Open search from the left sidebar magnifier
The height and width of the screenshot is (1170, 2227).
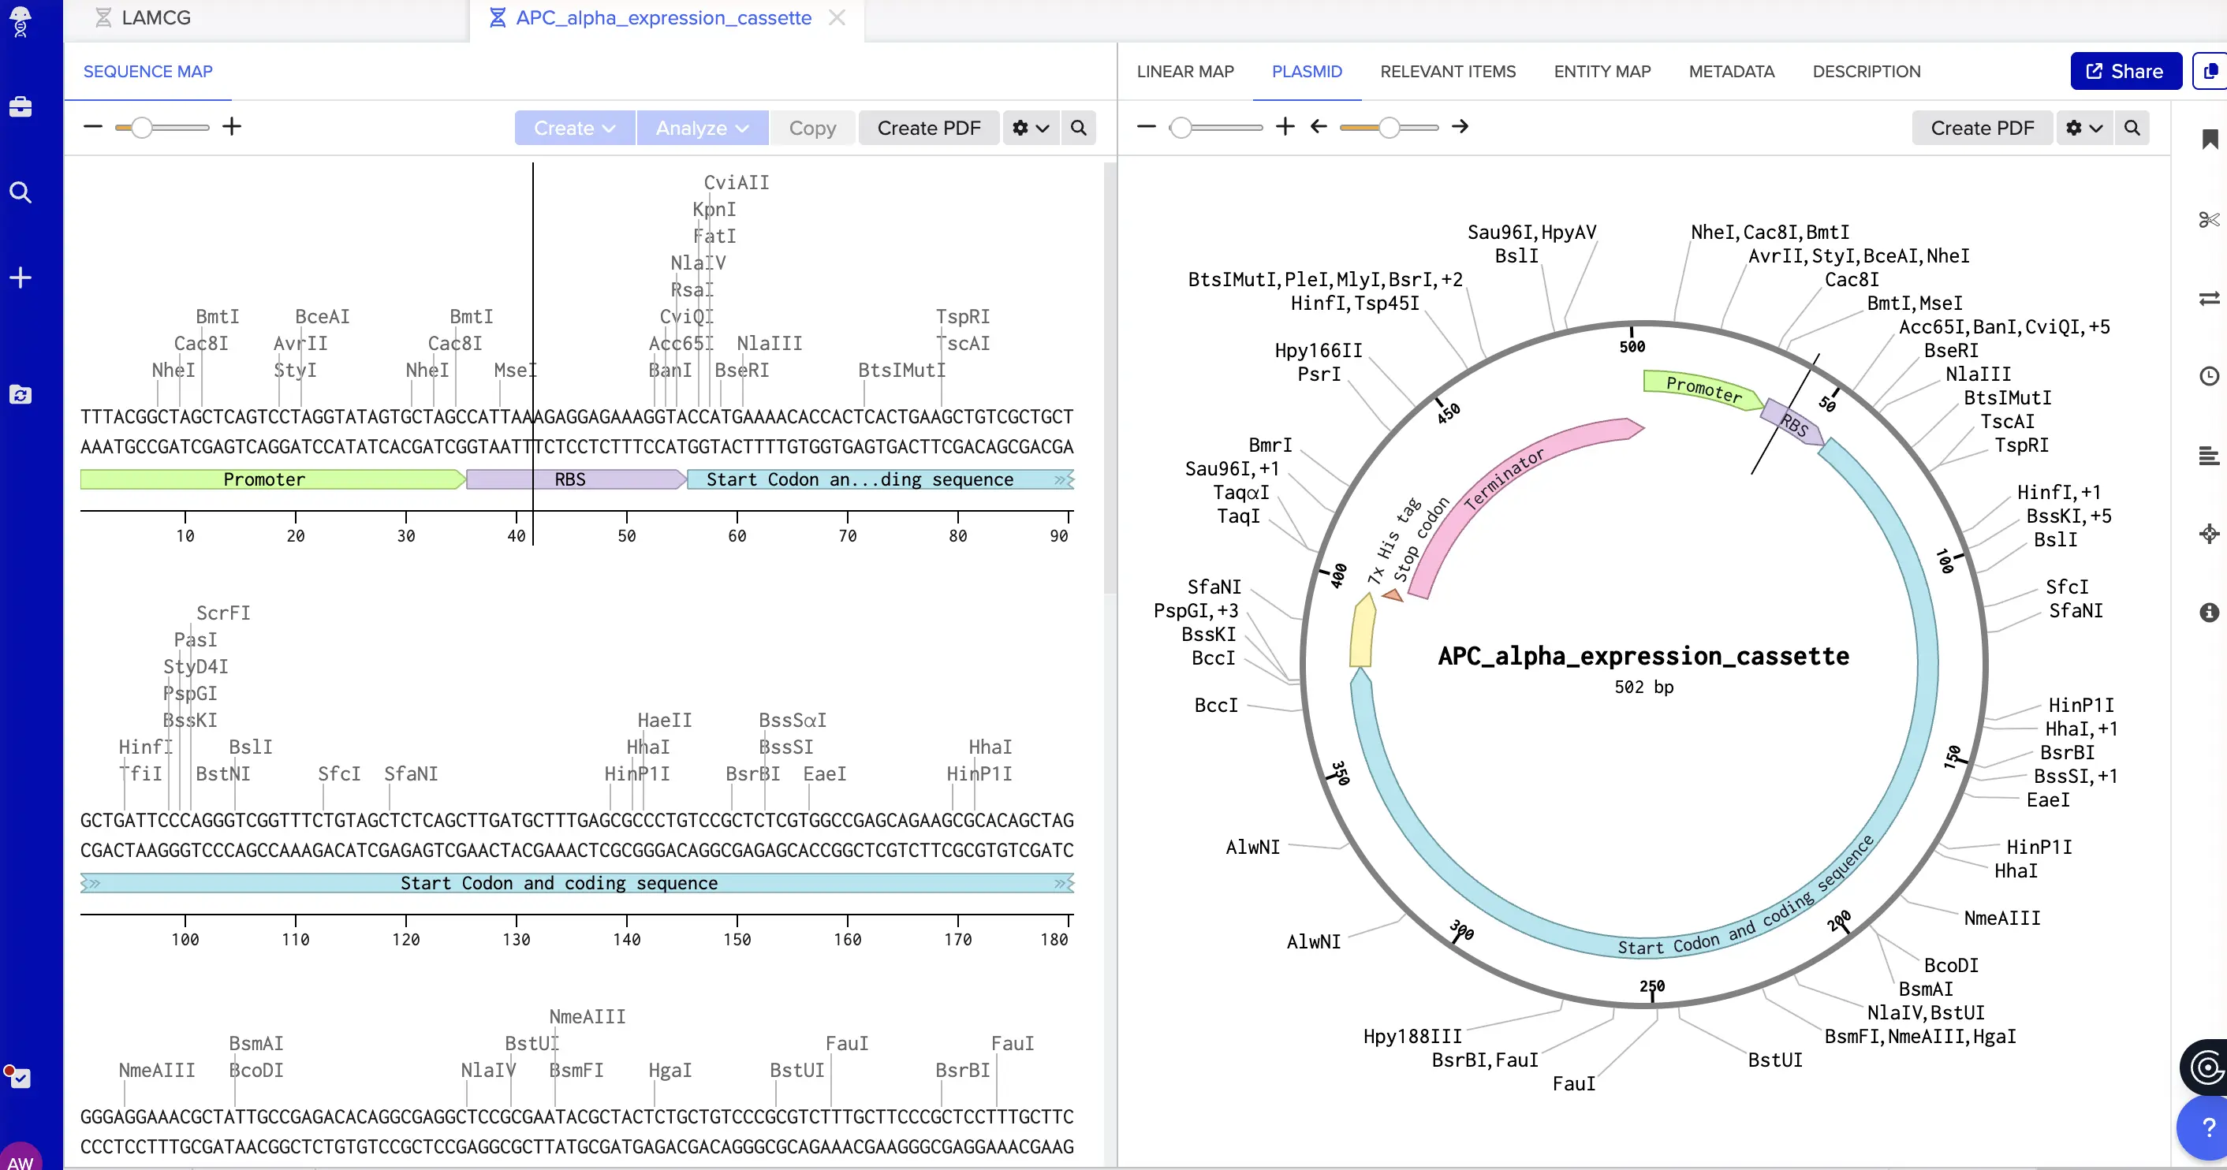[21, 192]
